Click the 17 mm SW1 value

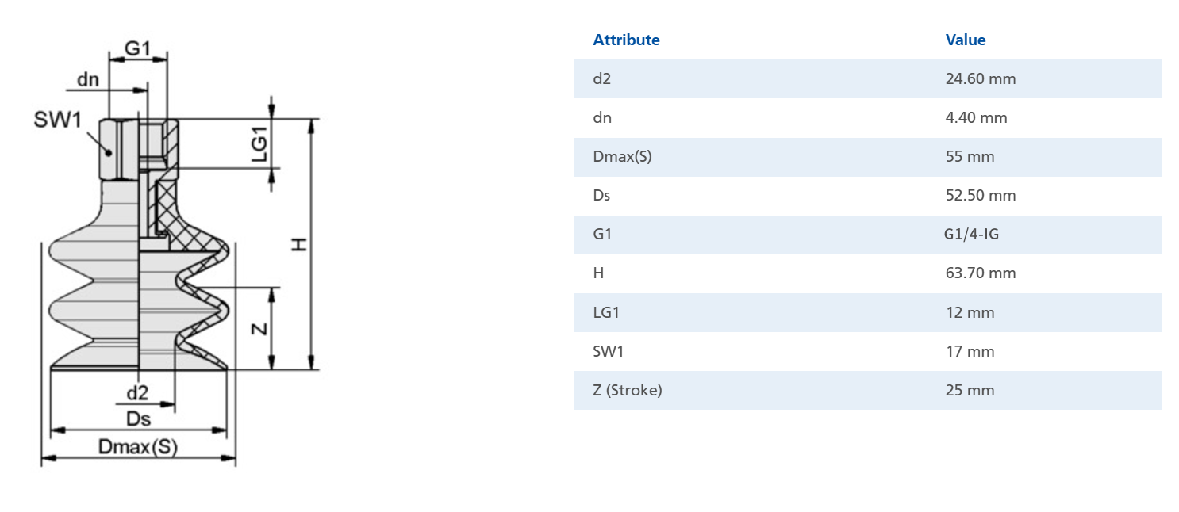(x=970, y=351)
